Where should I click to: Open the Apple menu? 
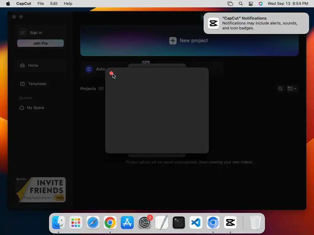point(8,4)
